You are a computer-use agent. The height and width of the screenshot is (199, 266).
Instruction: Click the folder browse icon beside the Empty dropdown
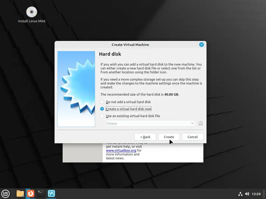[x=200, y=123]
